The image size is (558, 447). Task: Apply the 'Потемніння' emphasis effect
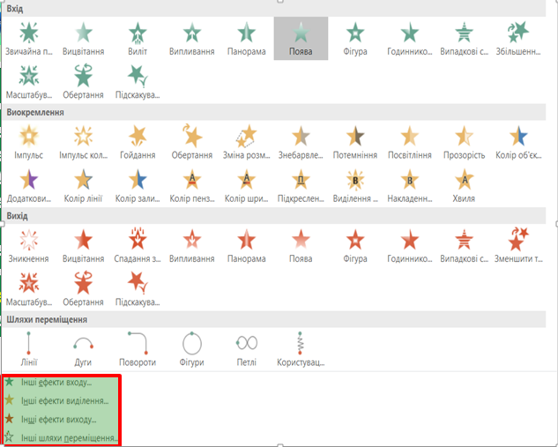354,140
